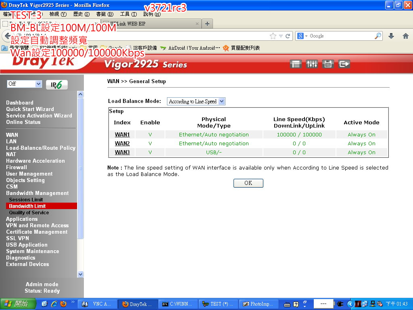This screenshot has width=413, height=310.
Task: Click sidebar scrollbar down arrow
Action: click(x=81, y=274)
